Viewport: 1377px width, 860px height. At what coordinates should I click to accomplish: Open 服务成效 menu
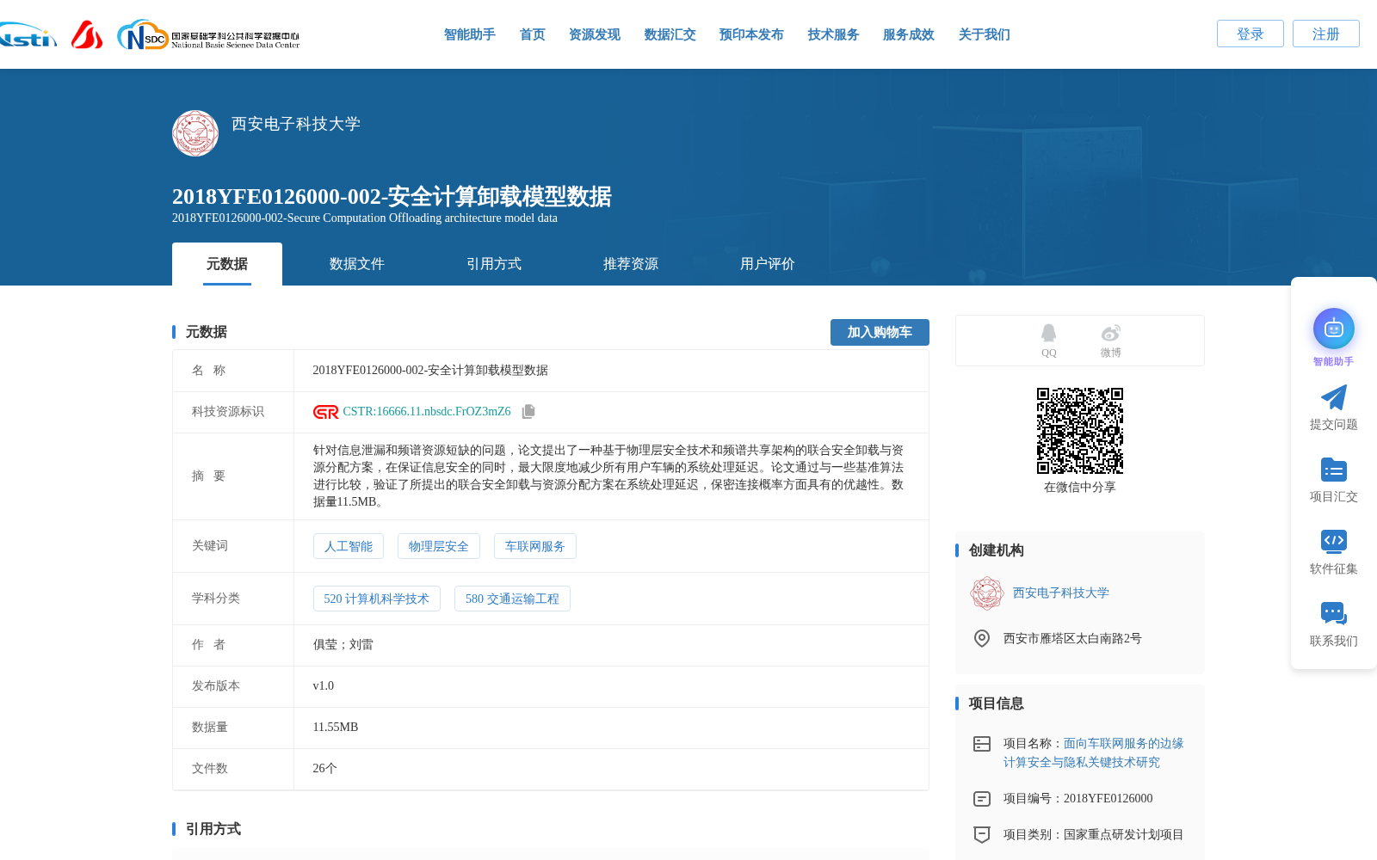point(909,34)
